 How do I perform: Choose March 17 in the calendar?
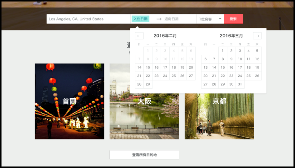click(240, 67)
